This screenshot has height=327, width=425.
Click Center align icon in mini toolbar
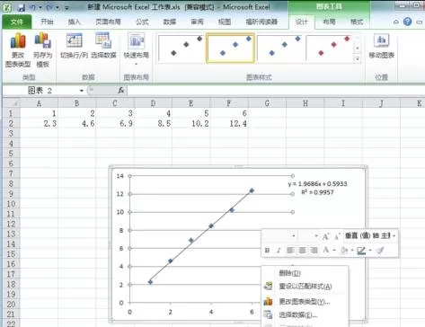(302, 250)
